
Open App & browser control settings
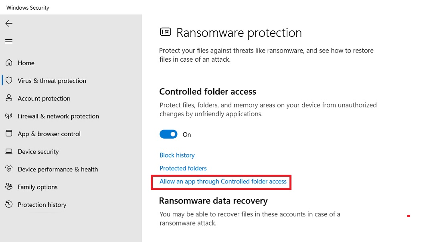coord(50,133)
